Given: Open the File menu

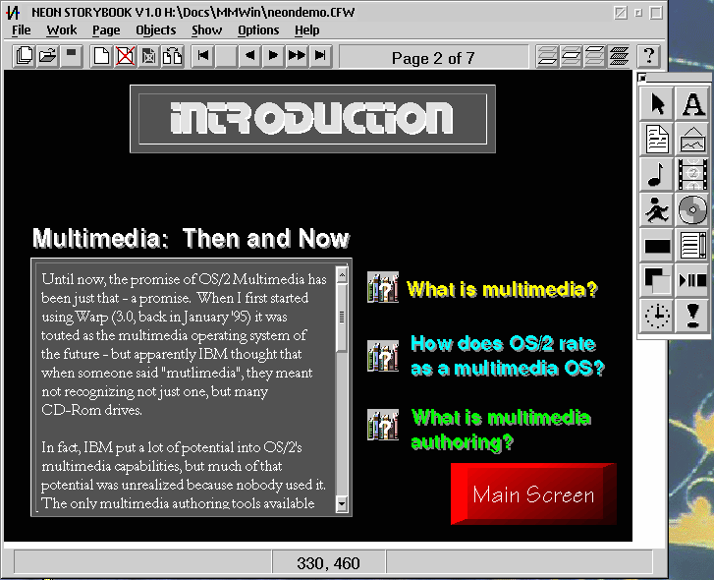Looking at the screenshot, I should (x=22, y=30).
